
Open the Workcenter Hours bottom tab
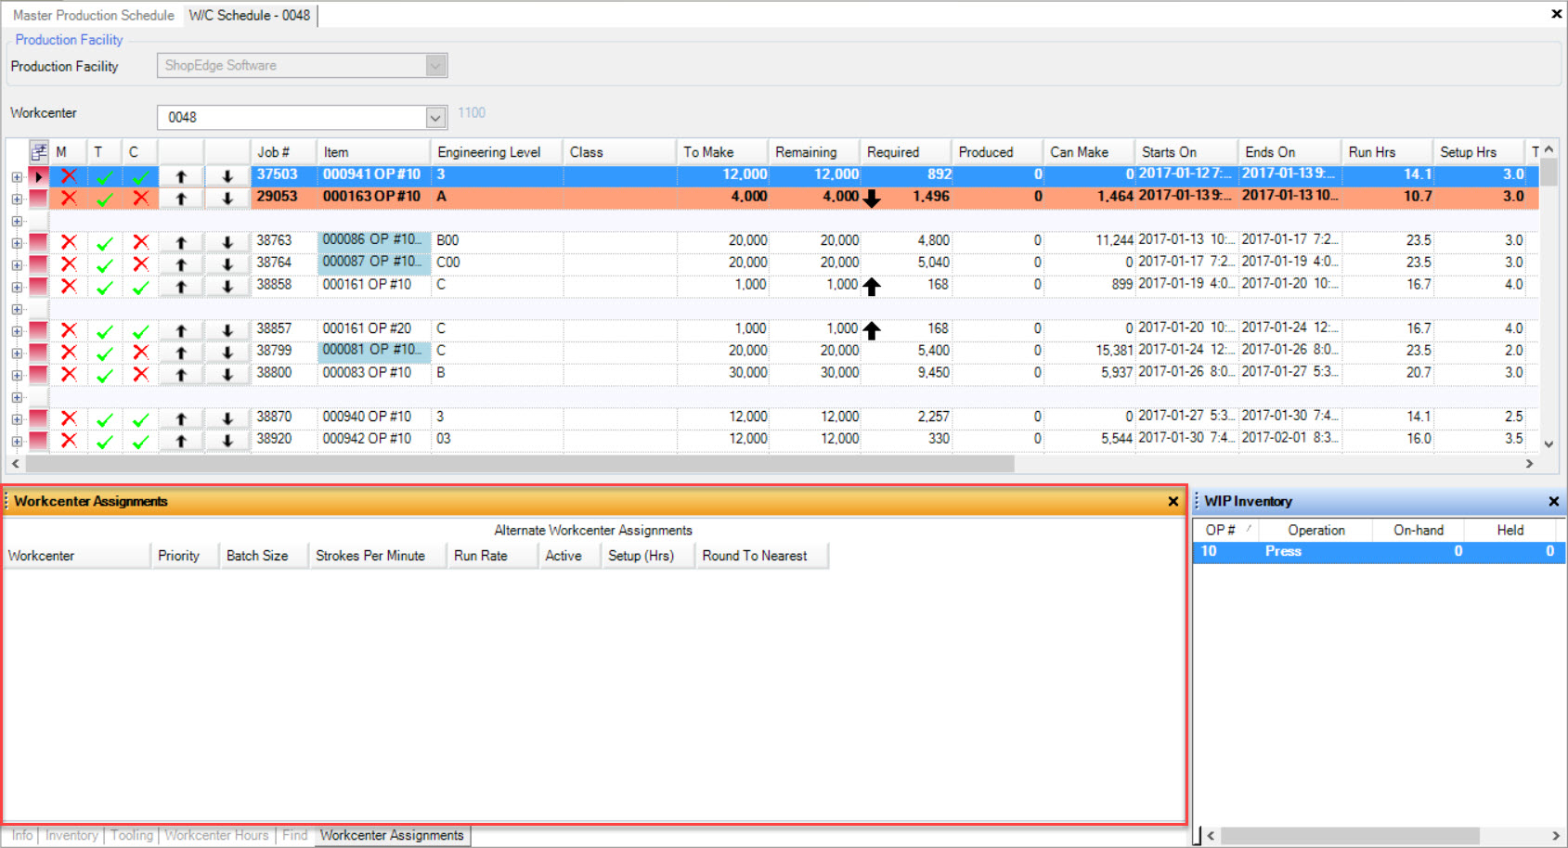tap(216, 835)
